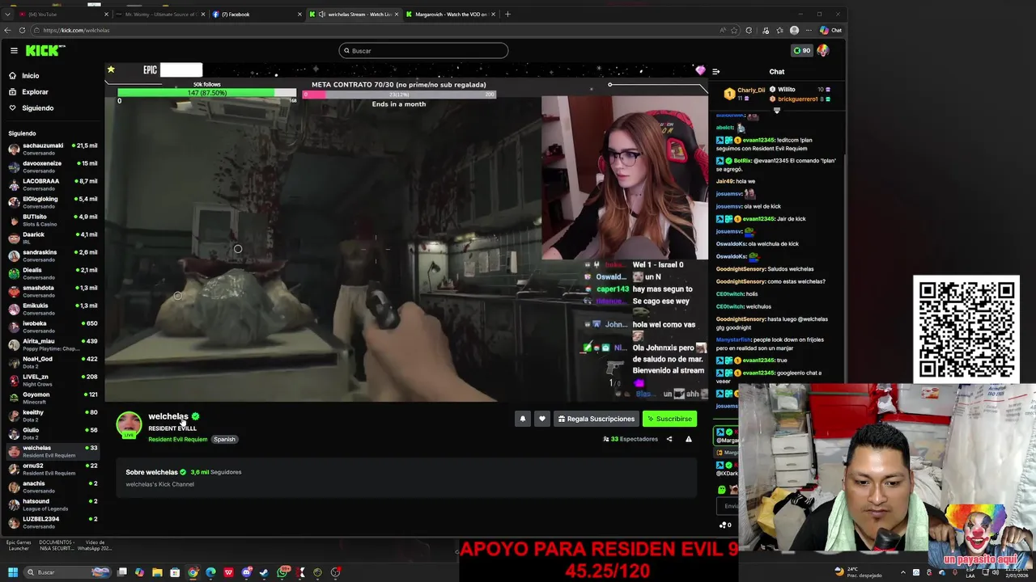Open the Copilot Chat button in browser
The image size is (1036, 582).
830,30
